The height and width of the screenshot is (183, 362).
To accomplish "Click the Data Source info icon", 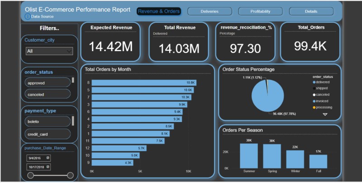I will click(28, 16).
